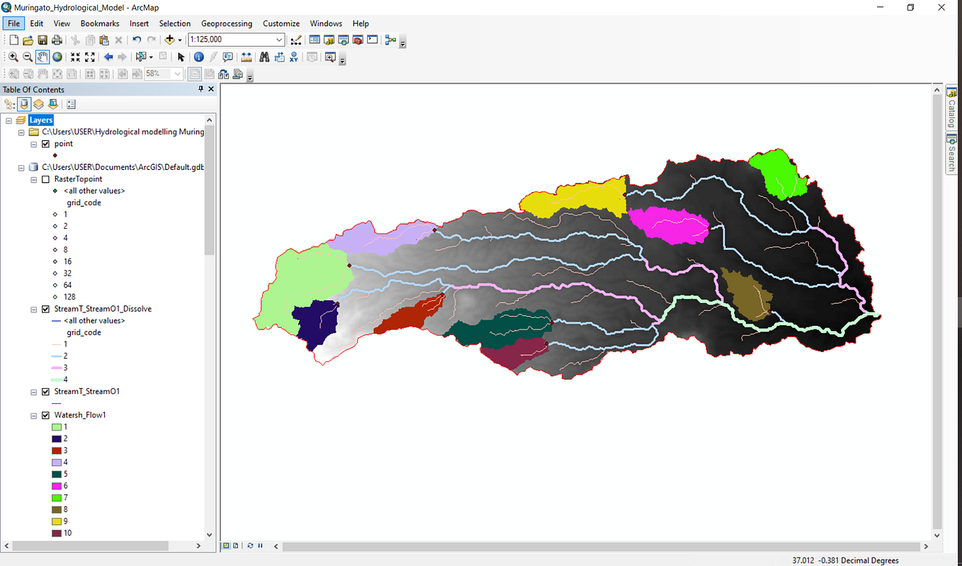Screen dimensions: 962x566
Task: Uncheck the StreamT_StreamO1_Dissolve layer
Action: (45, 308)
